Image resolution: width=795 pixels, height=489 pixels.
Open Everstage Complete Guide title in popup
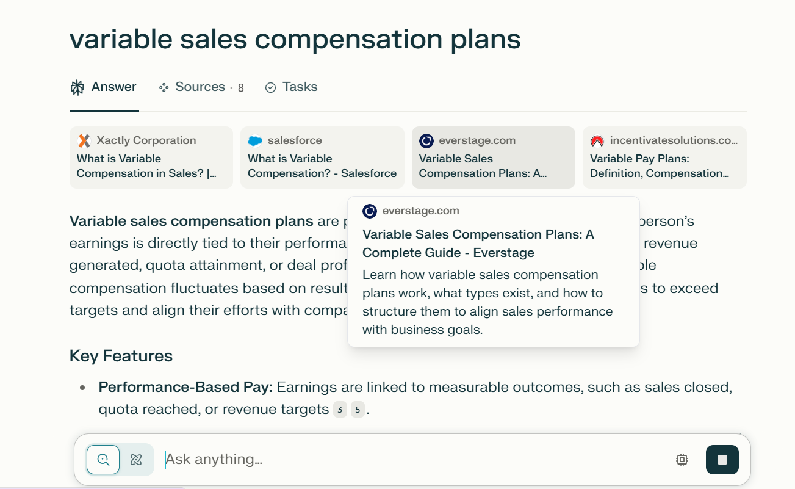coord(478,244)
